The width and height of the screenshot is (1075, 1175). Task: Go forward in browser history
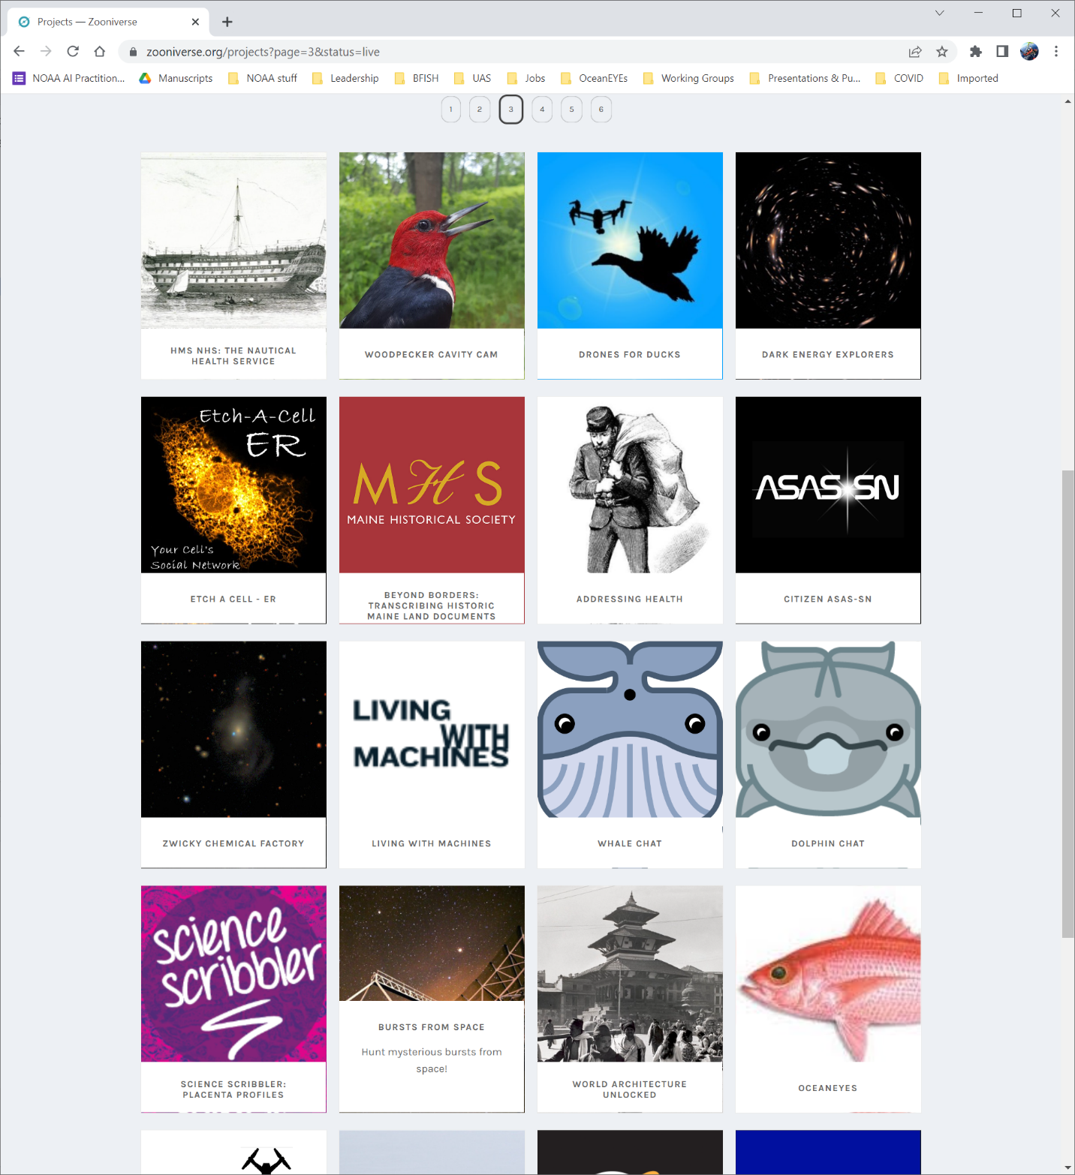(46, 52)
